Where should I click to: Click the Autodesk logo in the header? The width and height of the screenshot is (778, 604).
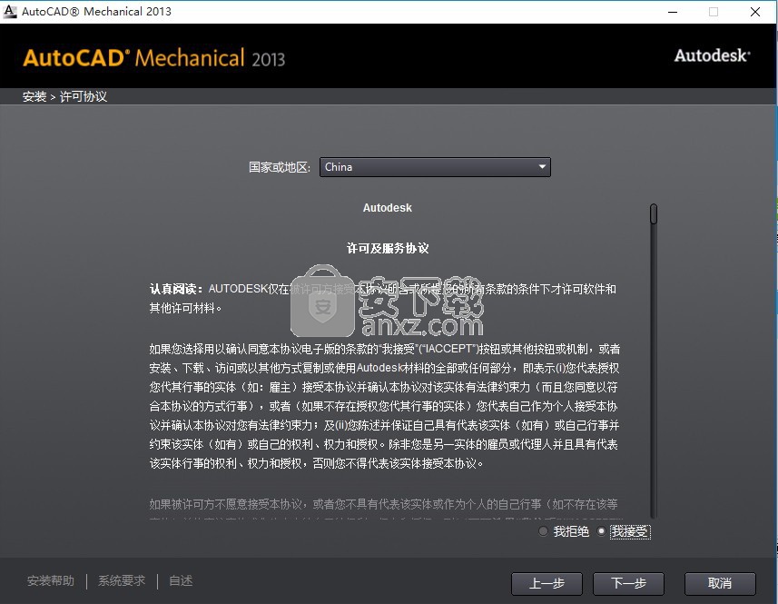712,55
